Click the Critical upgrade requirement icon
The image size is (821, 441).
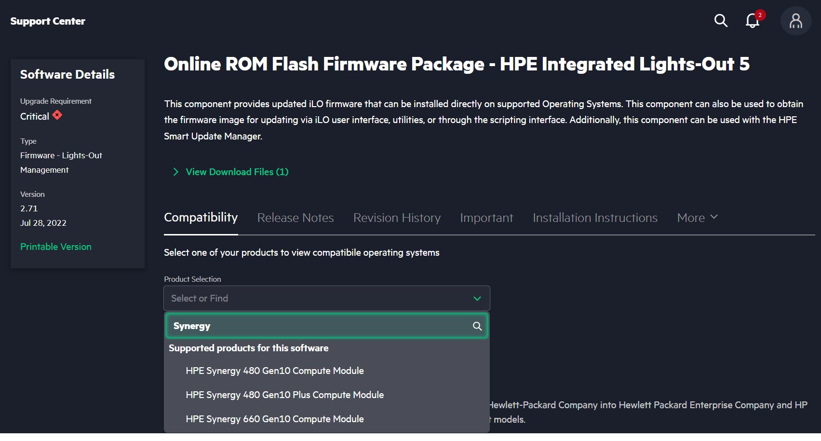(56, 115)
